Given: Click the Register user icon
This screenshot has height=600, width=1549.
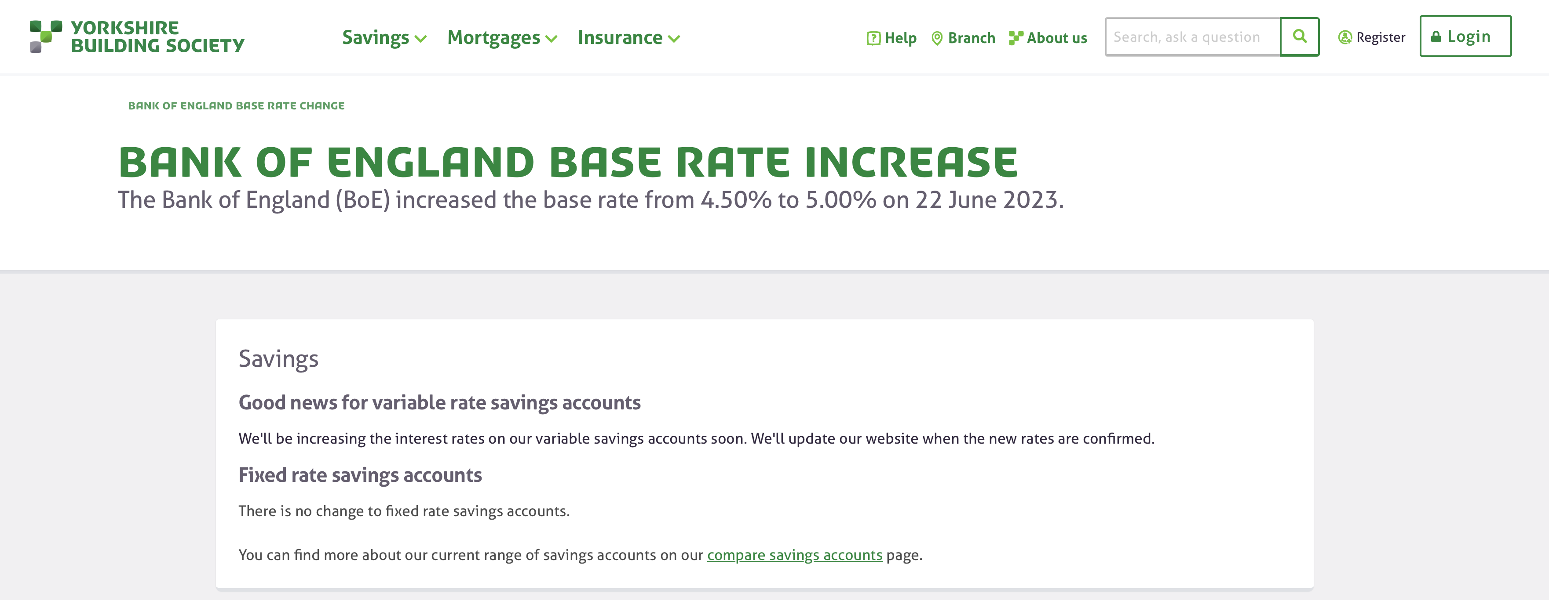Looking at the screenshot, I should click(x=1344, y=37).
